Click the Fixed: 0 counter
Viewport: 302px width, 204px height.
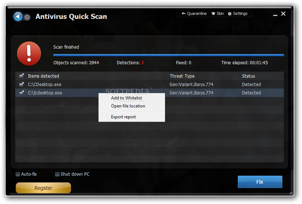[x=184, y=62]
